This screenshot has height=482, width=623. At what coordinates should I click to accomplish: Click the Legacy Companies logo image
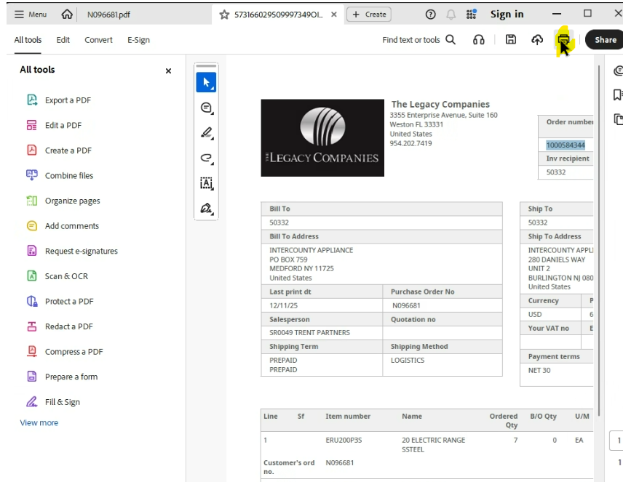322,138
